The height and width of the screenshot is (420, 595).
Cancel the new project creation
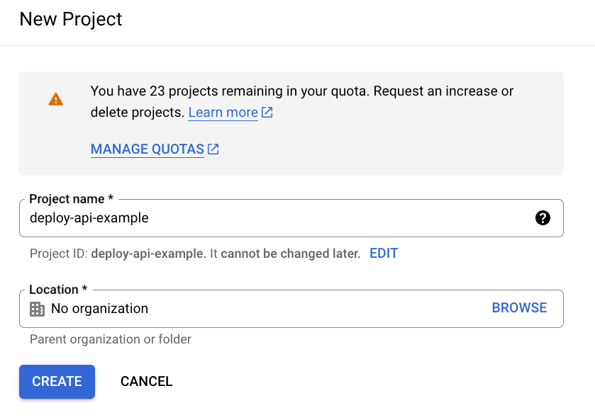point(146,381)
